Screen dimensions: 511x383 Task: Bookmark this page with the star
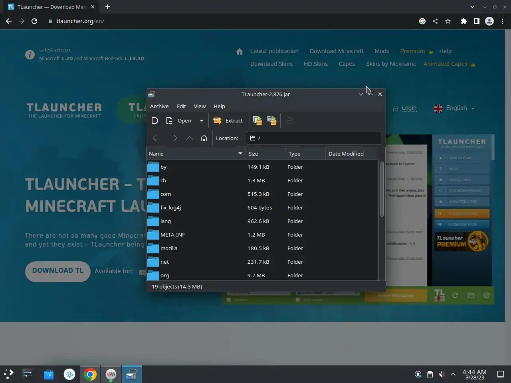coord(448,21)
